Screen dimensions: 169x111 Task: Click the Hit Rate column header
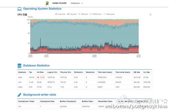[40, 72]
